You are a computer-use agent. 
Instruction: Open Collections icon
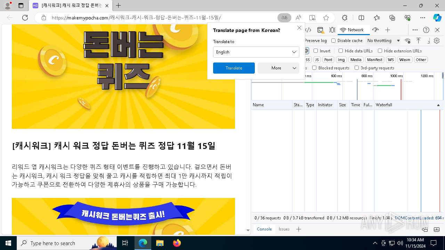click(x=392, y=18)
